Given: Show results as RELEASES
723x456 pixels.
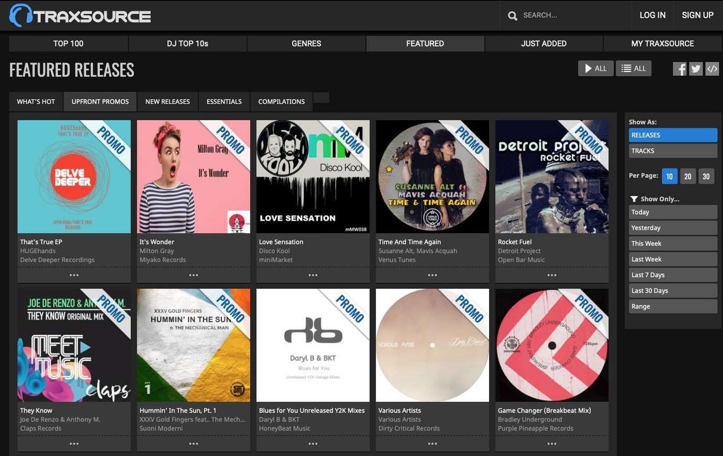Looking at the screenshot, I should coord(673,135).
